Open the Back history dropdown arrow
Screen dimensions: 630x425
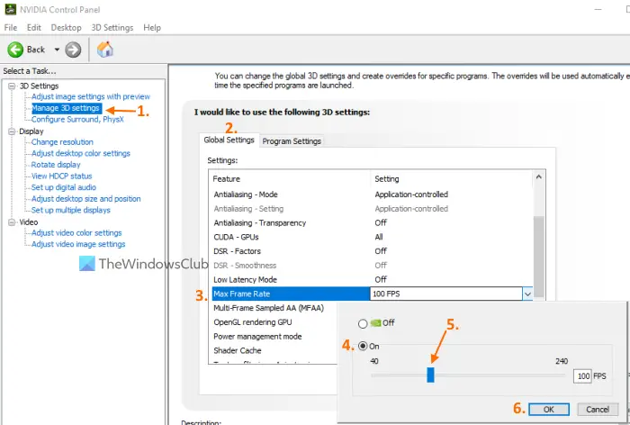tap(57, 50)
